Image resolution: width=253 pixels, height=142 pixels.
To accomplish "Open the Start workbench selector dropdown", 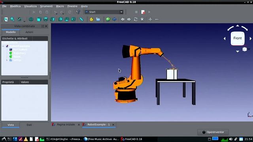I will 104,12.
